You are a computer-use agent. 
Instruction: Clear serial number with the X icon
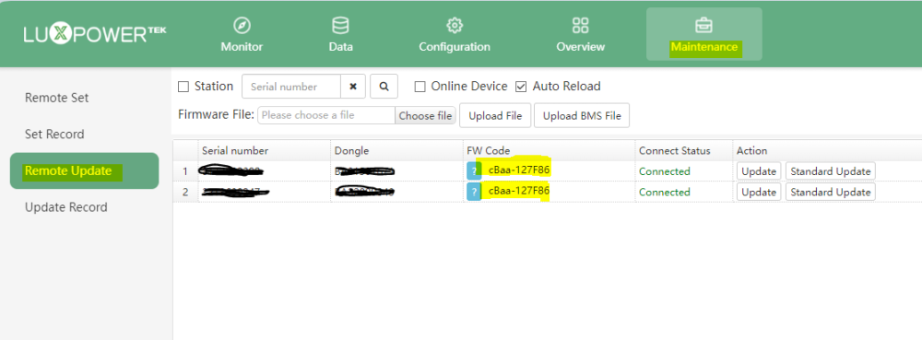(353, 87)
